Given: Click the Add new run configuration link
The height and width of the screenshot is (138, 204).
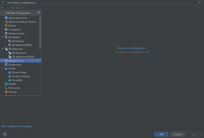Looking at the screenshot, I should [132, 48].
